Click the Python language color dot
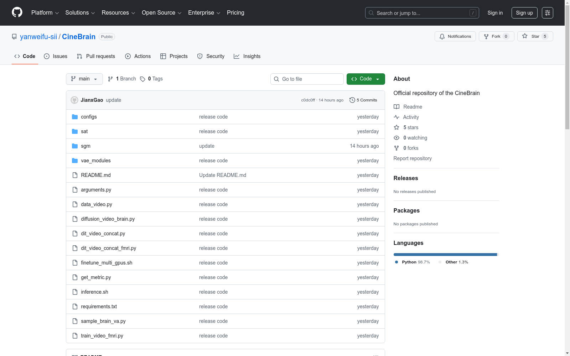The height and width of the screenshot is (356, 570). pos(397,262)
